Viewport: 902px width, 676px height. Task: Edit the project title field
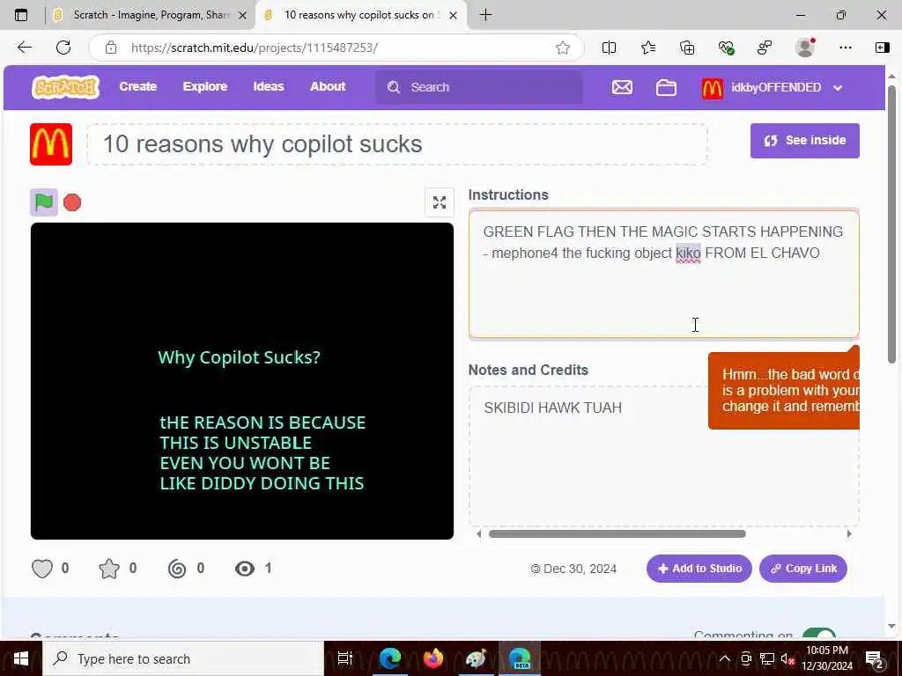coord(397,144)
